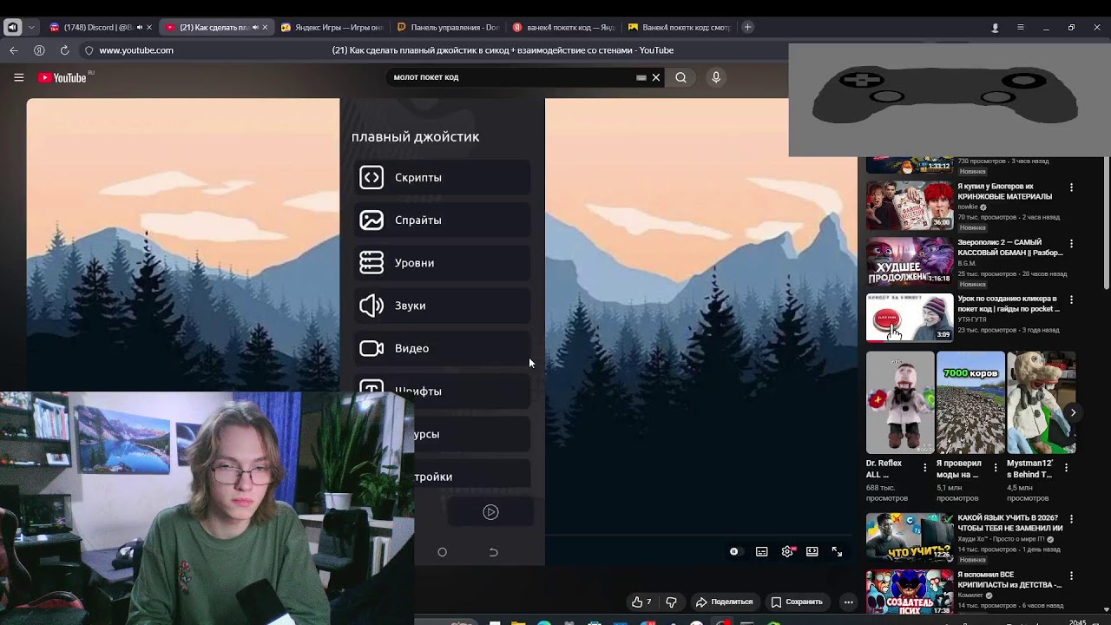
Task: Toggle subtitles in the video player
Action: pyautogui.click(x=761, y=551)
